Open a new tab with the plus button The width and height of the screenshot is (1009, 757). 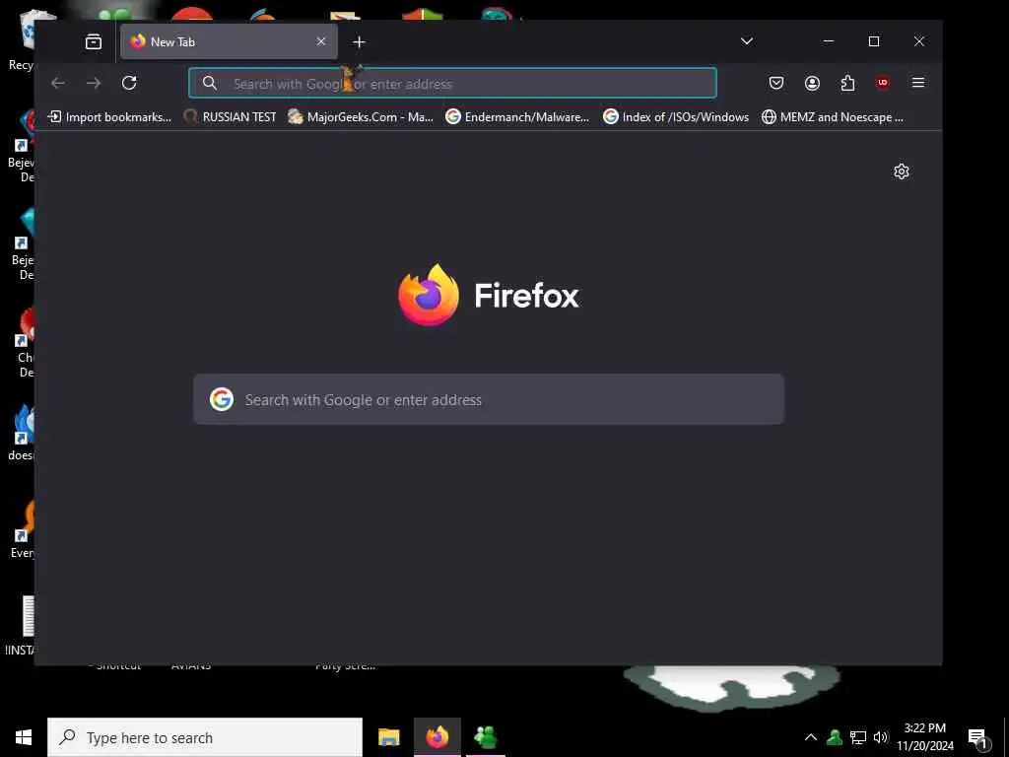click(359, 41)
